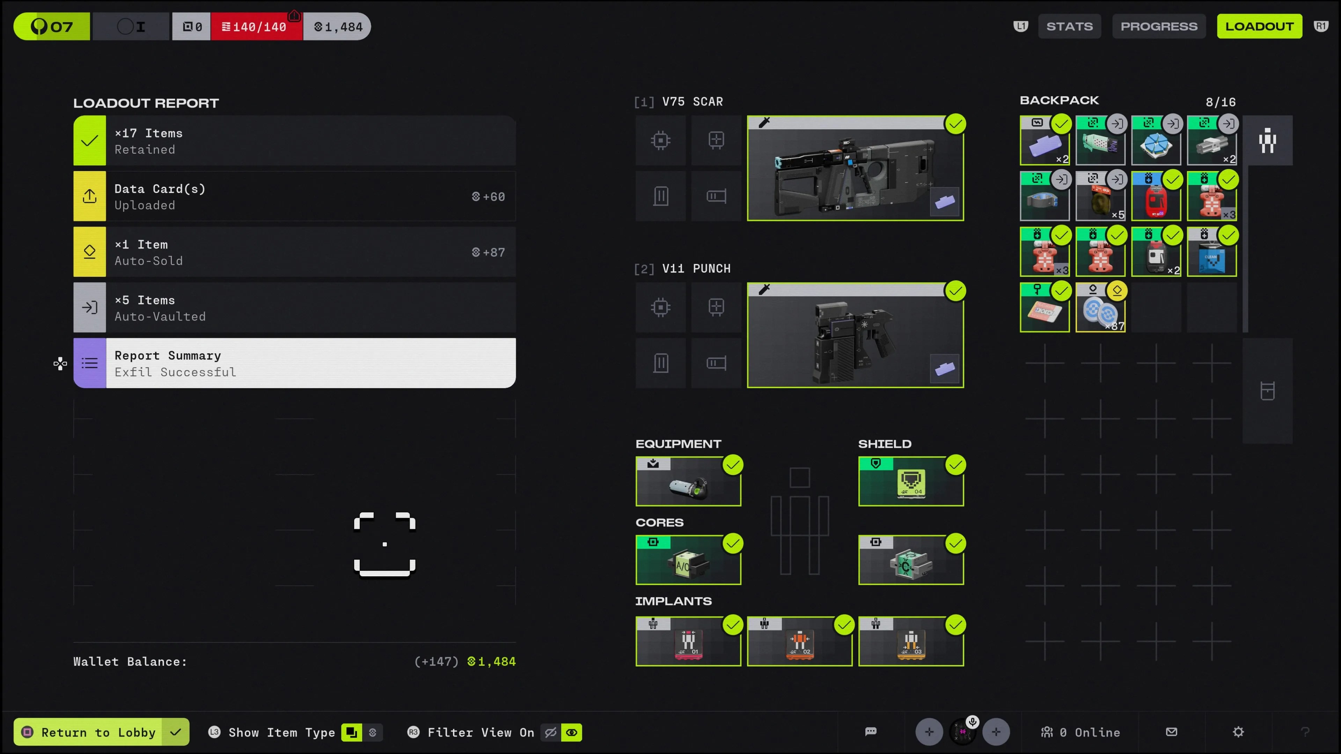Expand Return to Lobby dropdown chevron
This screenshot has height=754, width=1341.
click(176, 732)
